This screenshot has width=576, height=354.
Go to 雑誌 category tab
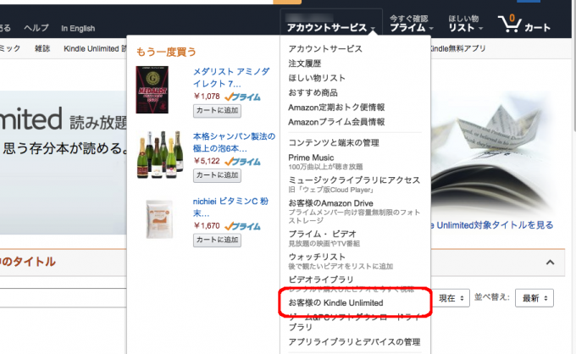(x=42, y=48)
